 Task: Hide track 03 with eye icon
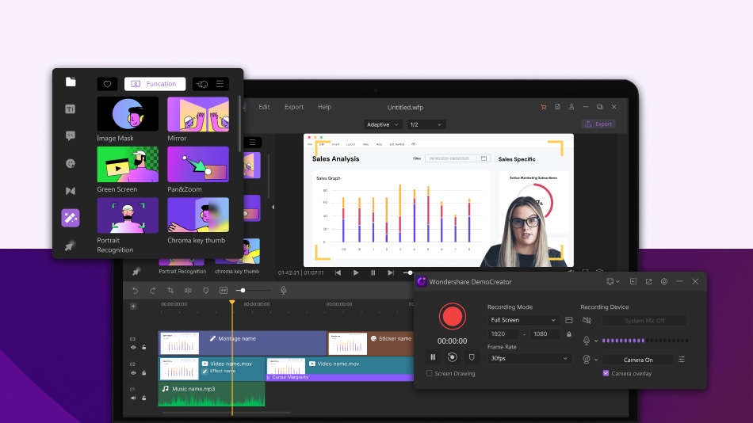pyautogui.click(x=133, y=347)
